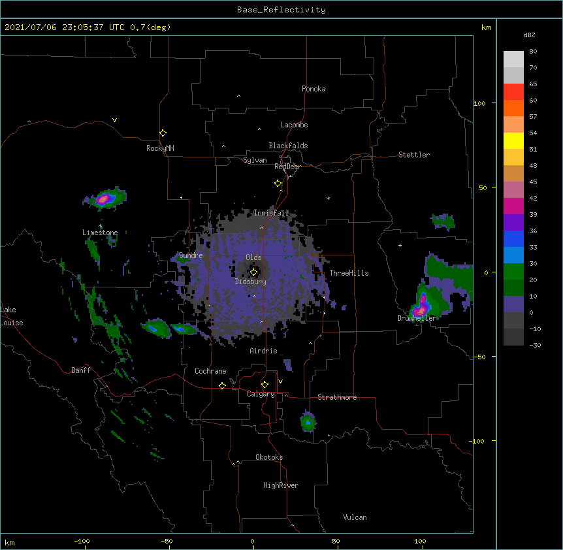Click the dBZ legend heading
The width and height of the screenshot is (563, 550).
(x=529, y=35)
